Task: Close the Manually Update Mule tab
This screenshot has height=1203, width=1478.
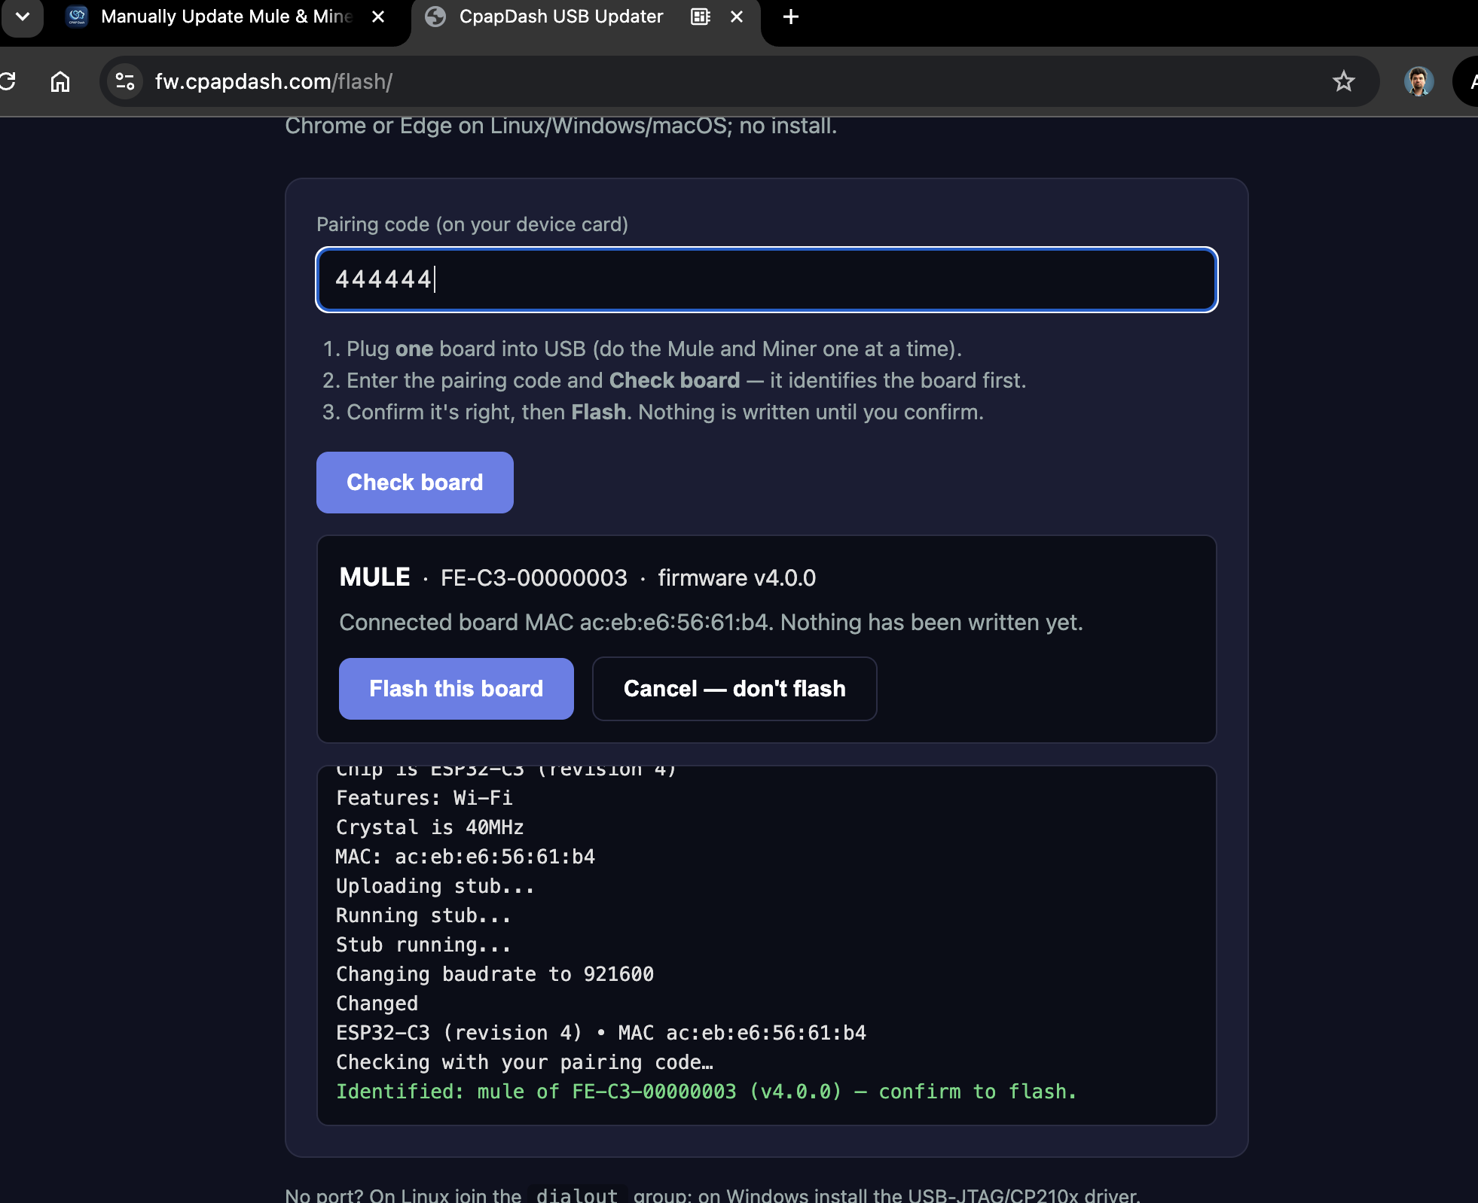Action: (378, 17)
